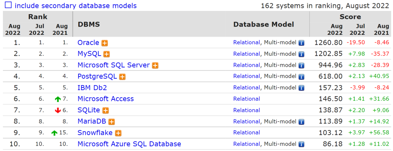Click the Microsoft Access link
393x151 pixels.
coord(106,99)
